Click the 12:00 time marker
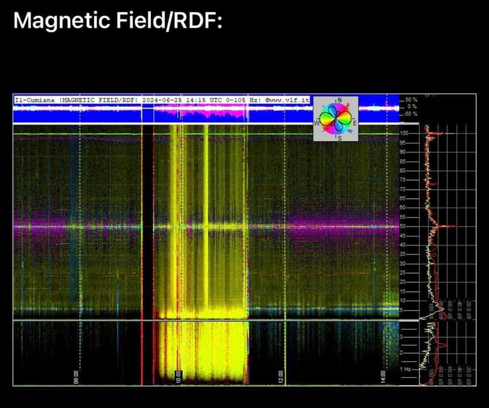This screenshot has height=408, width=489. (x=281, y=377)
